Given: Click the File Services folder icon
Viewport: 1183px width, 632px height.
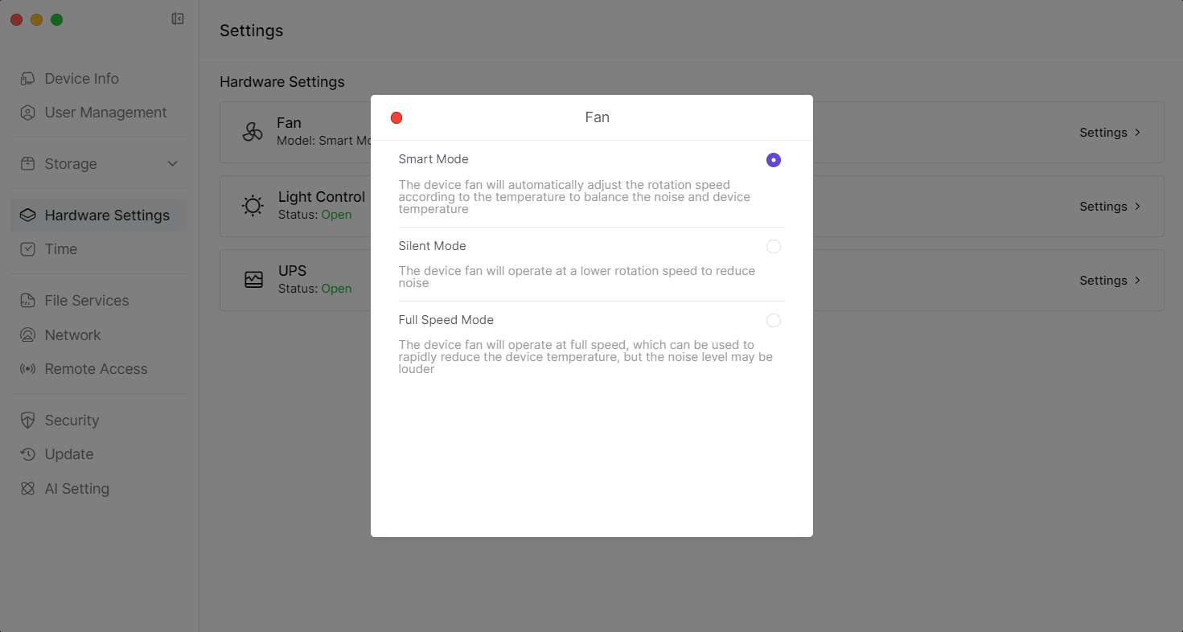Looking at the screenshot, I should click(x=28, y=301).
